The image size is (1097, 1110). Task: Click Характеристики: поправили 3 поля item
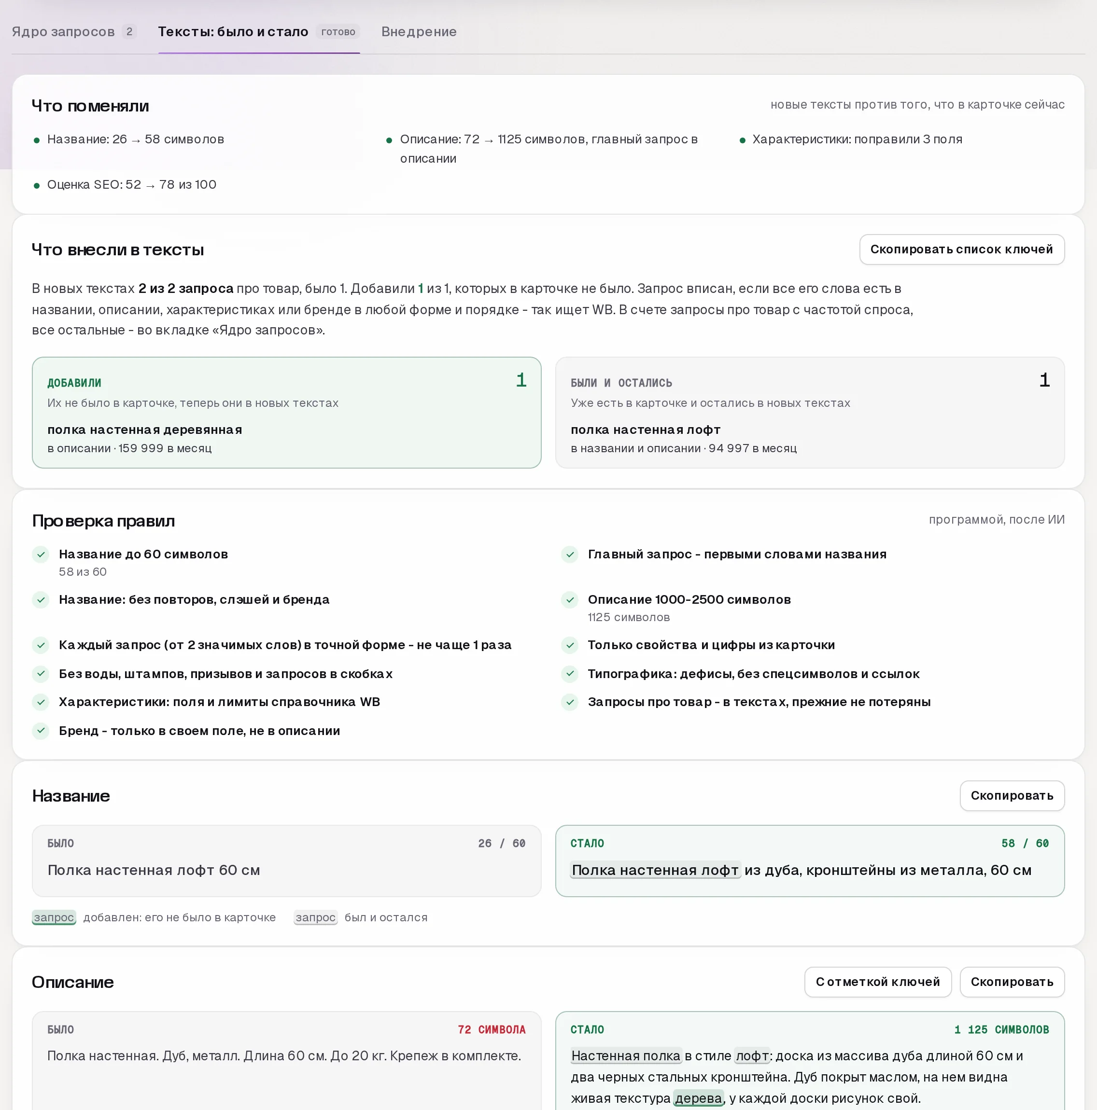(x=857, y=139)
